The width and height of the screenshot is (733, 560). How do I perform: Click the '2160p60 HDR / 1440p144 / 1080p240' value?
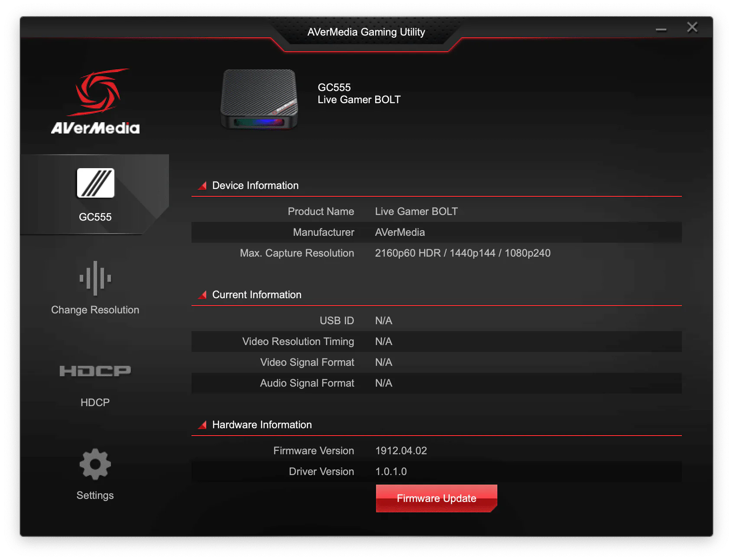click(x=463, y=253)
